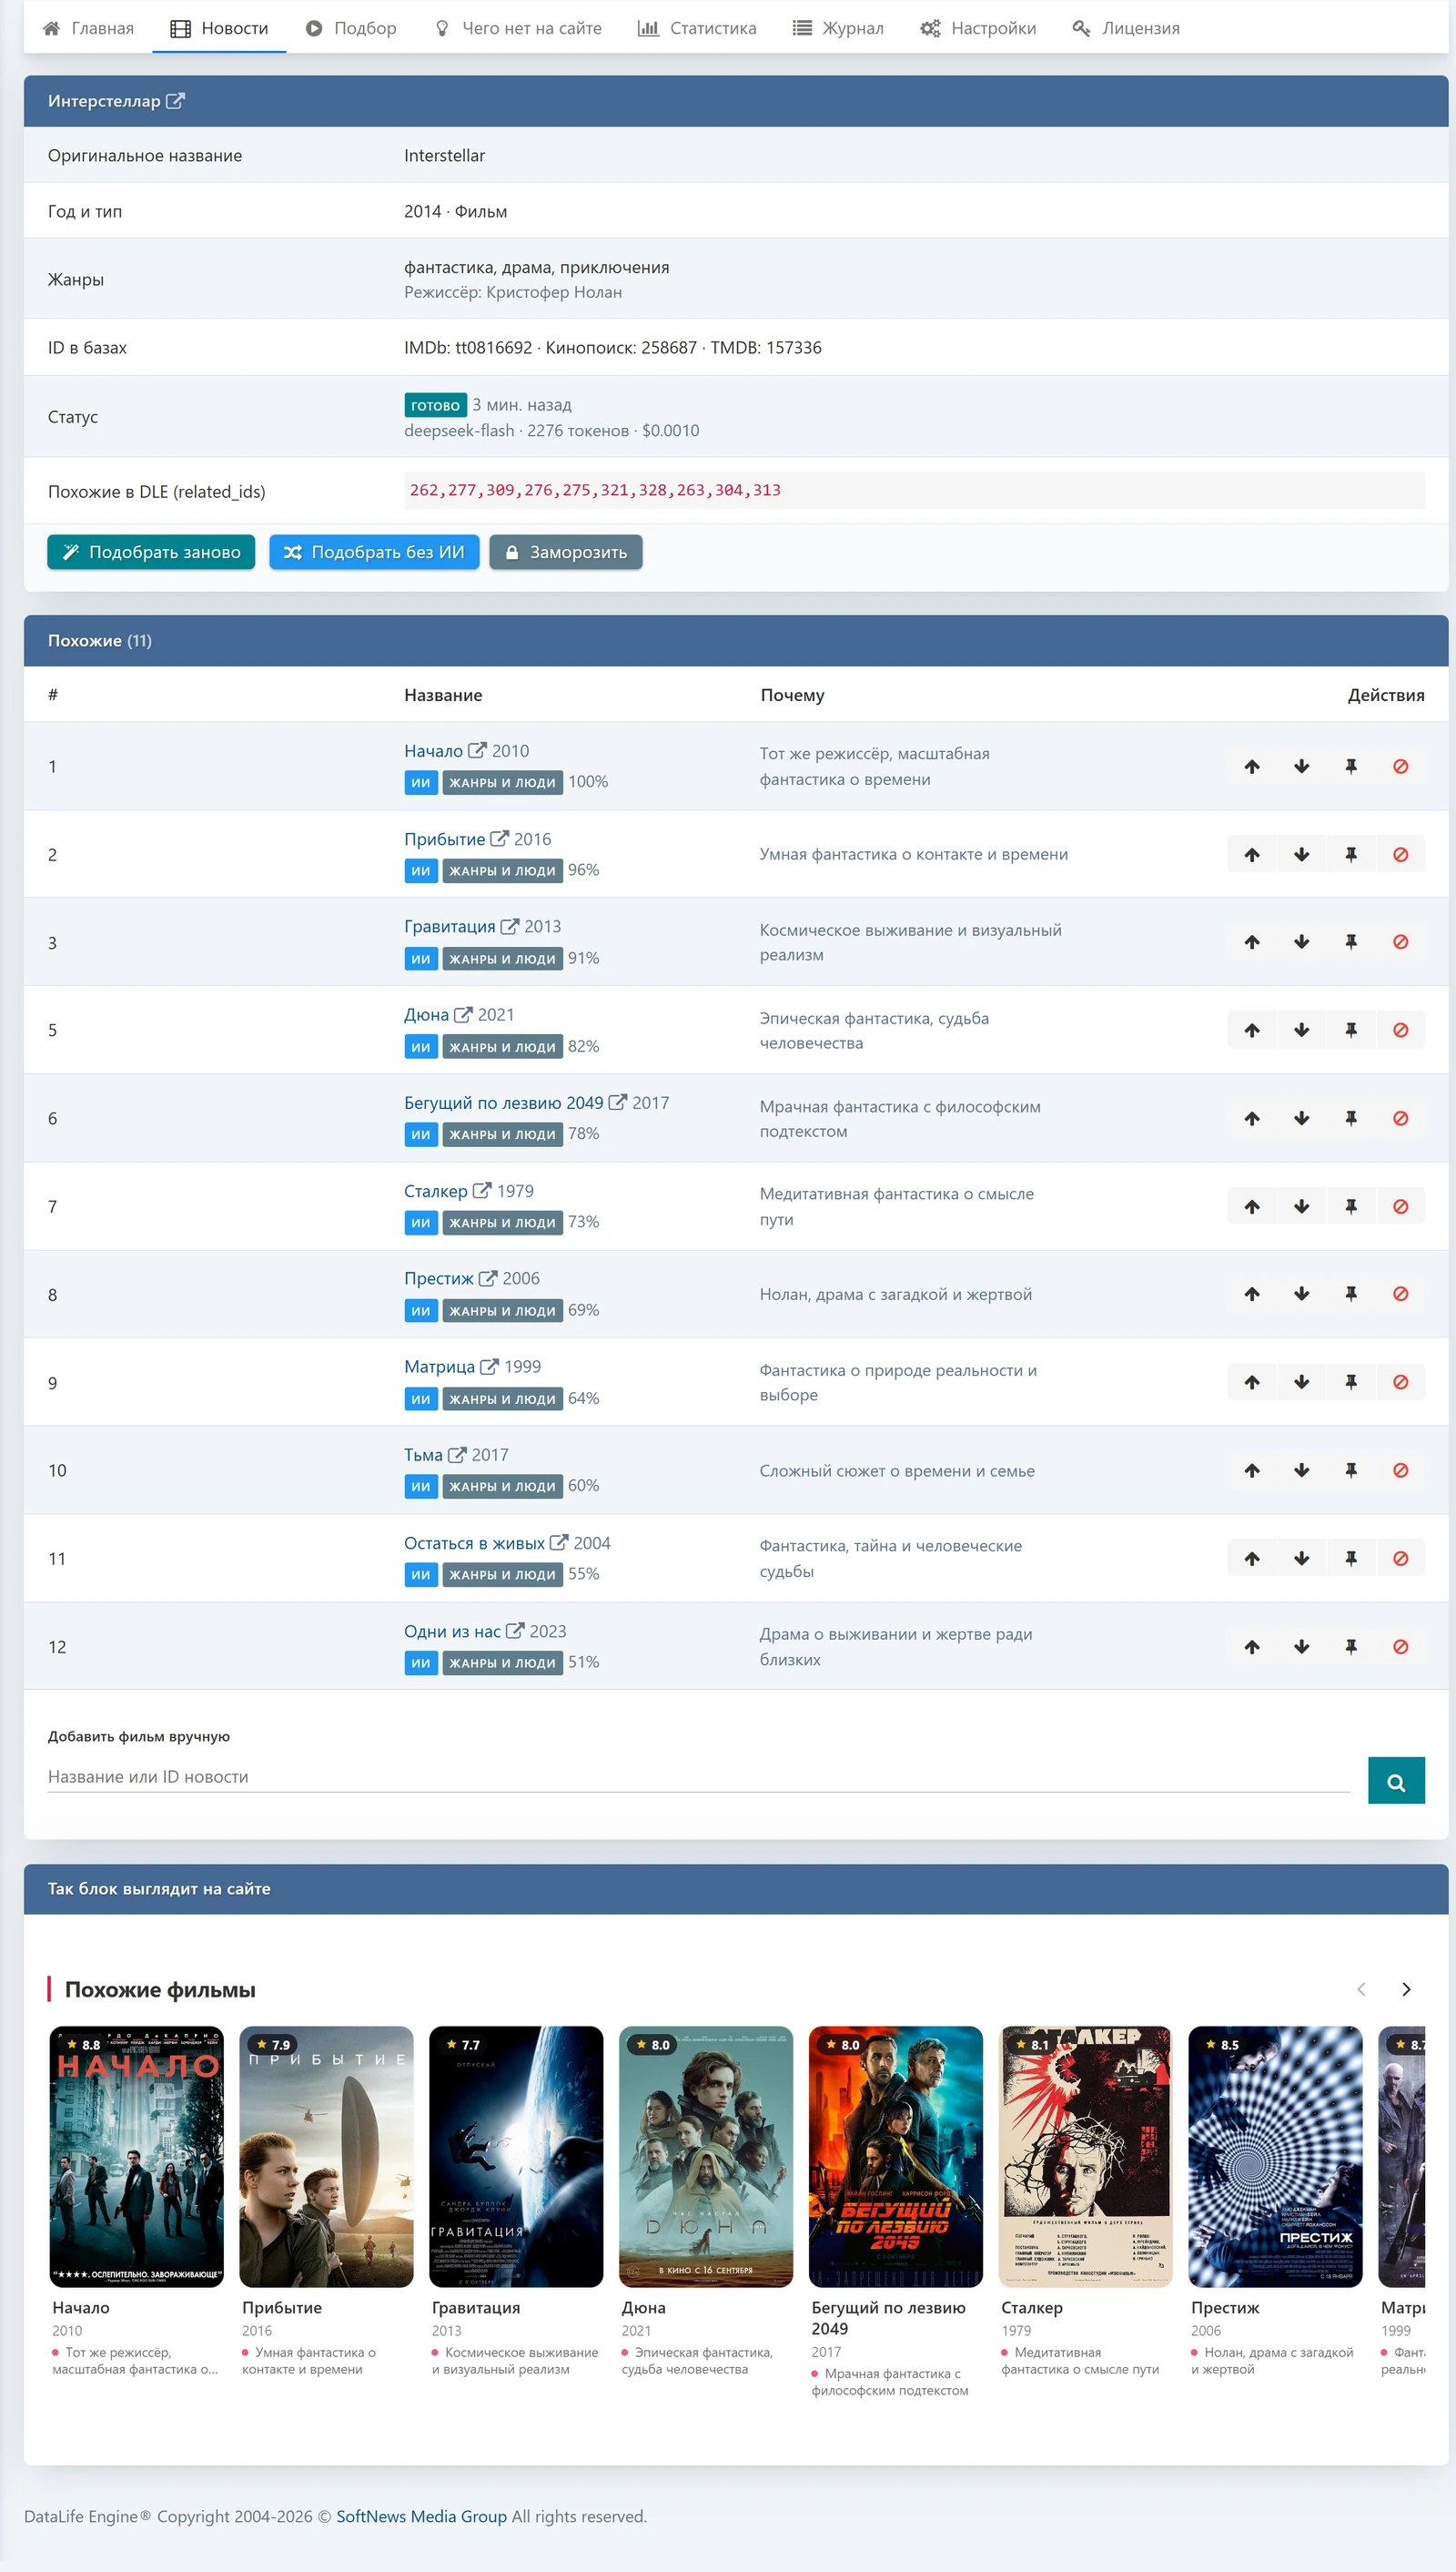Exclude Дюна with the red ban icon
This screenshot has width=1456, height=2572.
coord(1400,1030)
